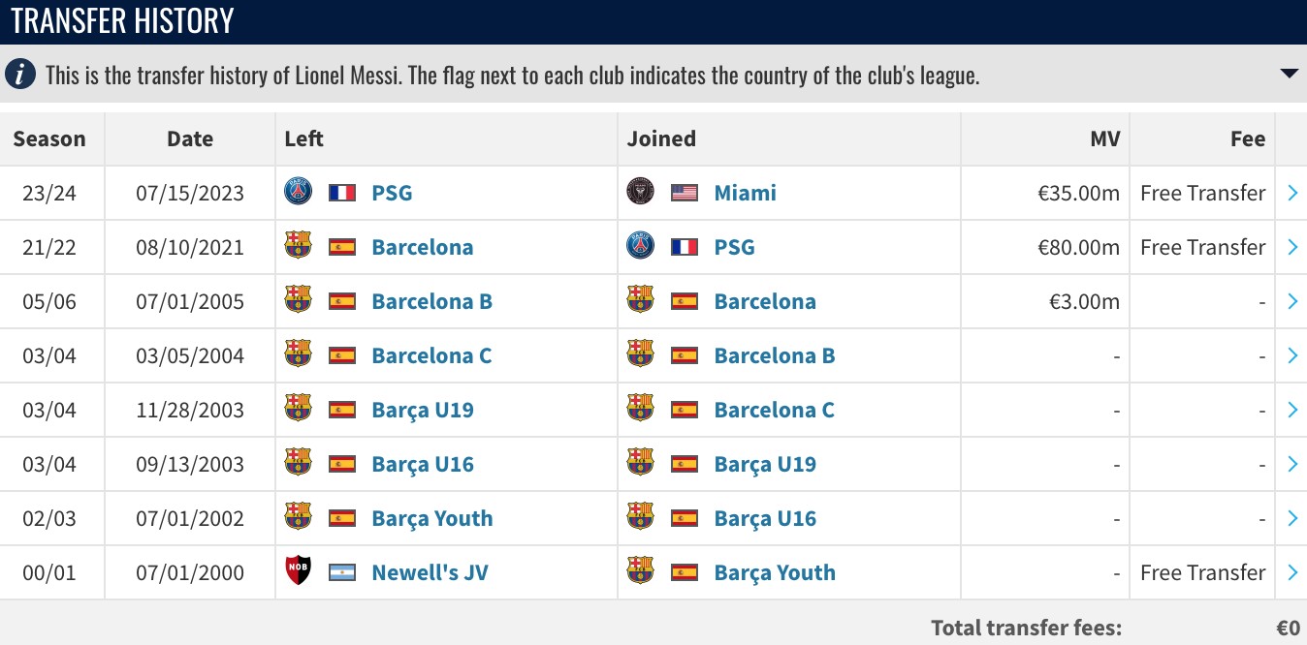
Task: Collapse the info banner with the dropdown arrow
Action: [1289, 74]
